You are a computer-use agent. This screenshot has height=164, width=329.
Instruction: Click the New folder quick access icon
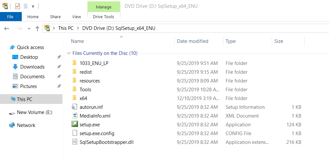tap(26, 6)
